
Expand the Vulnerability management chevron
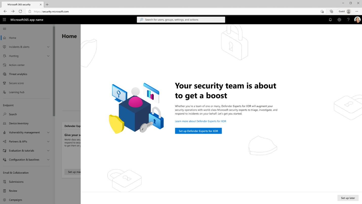tap(48, 132)
